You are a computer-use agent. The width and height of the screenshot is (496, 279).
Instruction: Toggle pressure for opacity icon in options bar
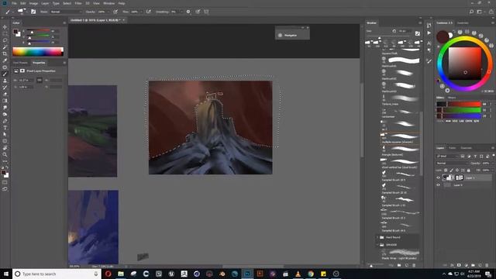(115, 12)
